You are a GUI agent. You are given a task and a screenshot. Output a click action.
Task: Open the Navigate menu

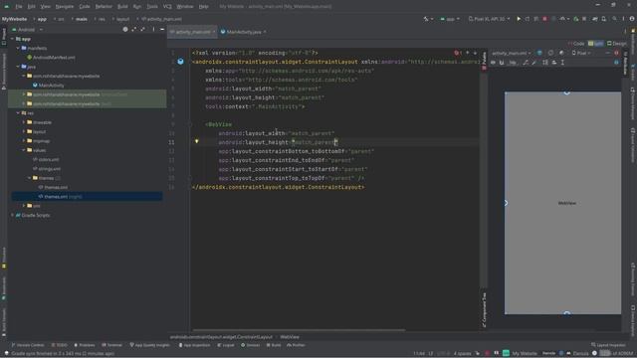[64, 7]
